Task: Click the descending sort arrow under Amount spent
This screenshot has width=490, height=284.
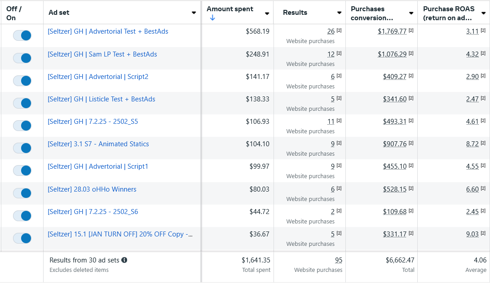Action: click(212, 18)
